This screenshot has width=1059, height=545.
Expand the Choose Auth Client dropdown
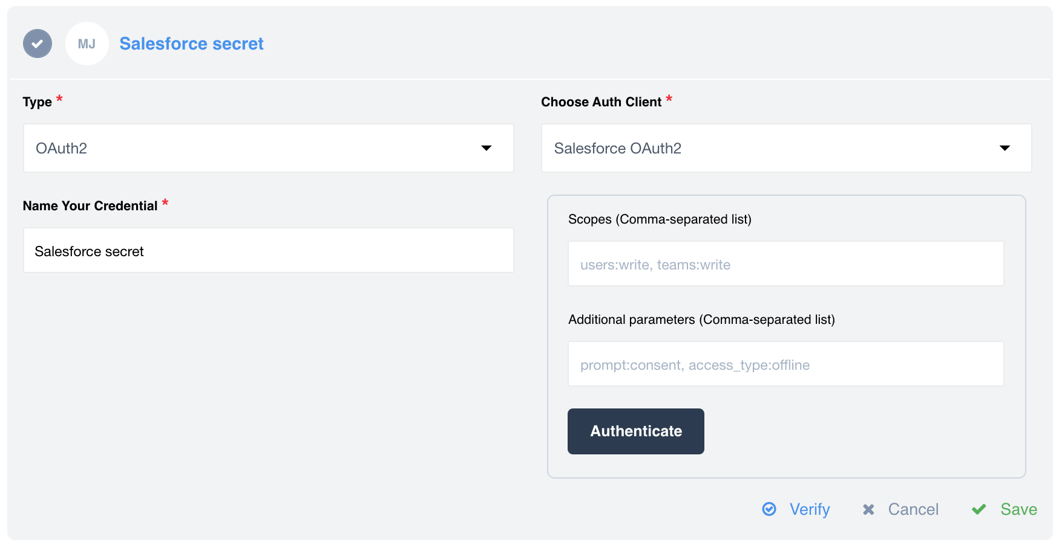pyautogui.click(x=787, y=148)
